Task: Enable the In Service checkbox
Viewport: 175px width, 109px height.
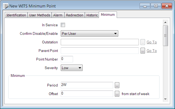Action: [x=63, y=25]
